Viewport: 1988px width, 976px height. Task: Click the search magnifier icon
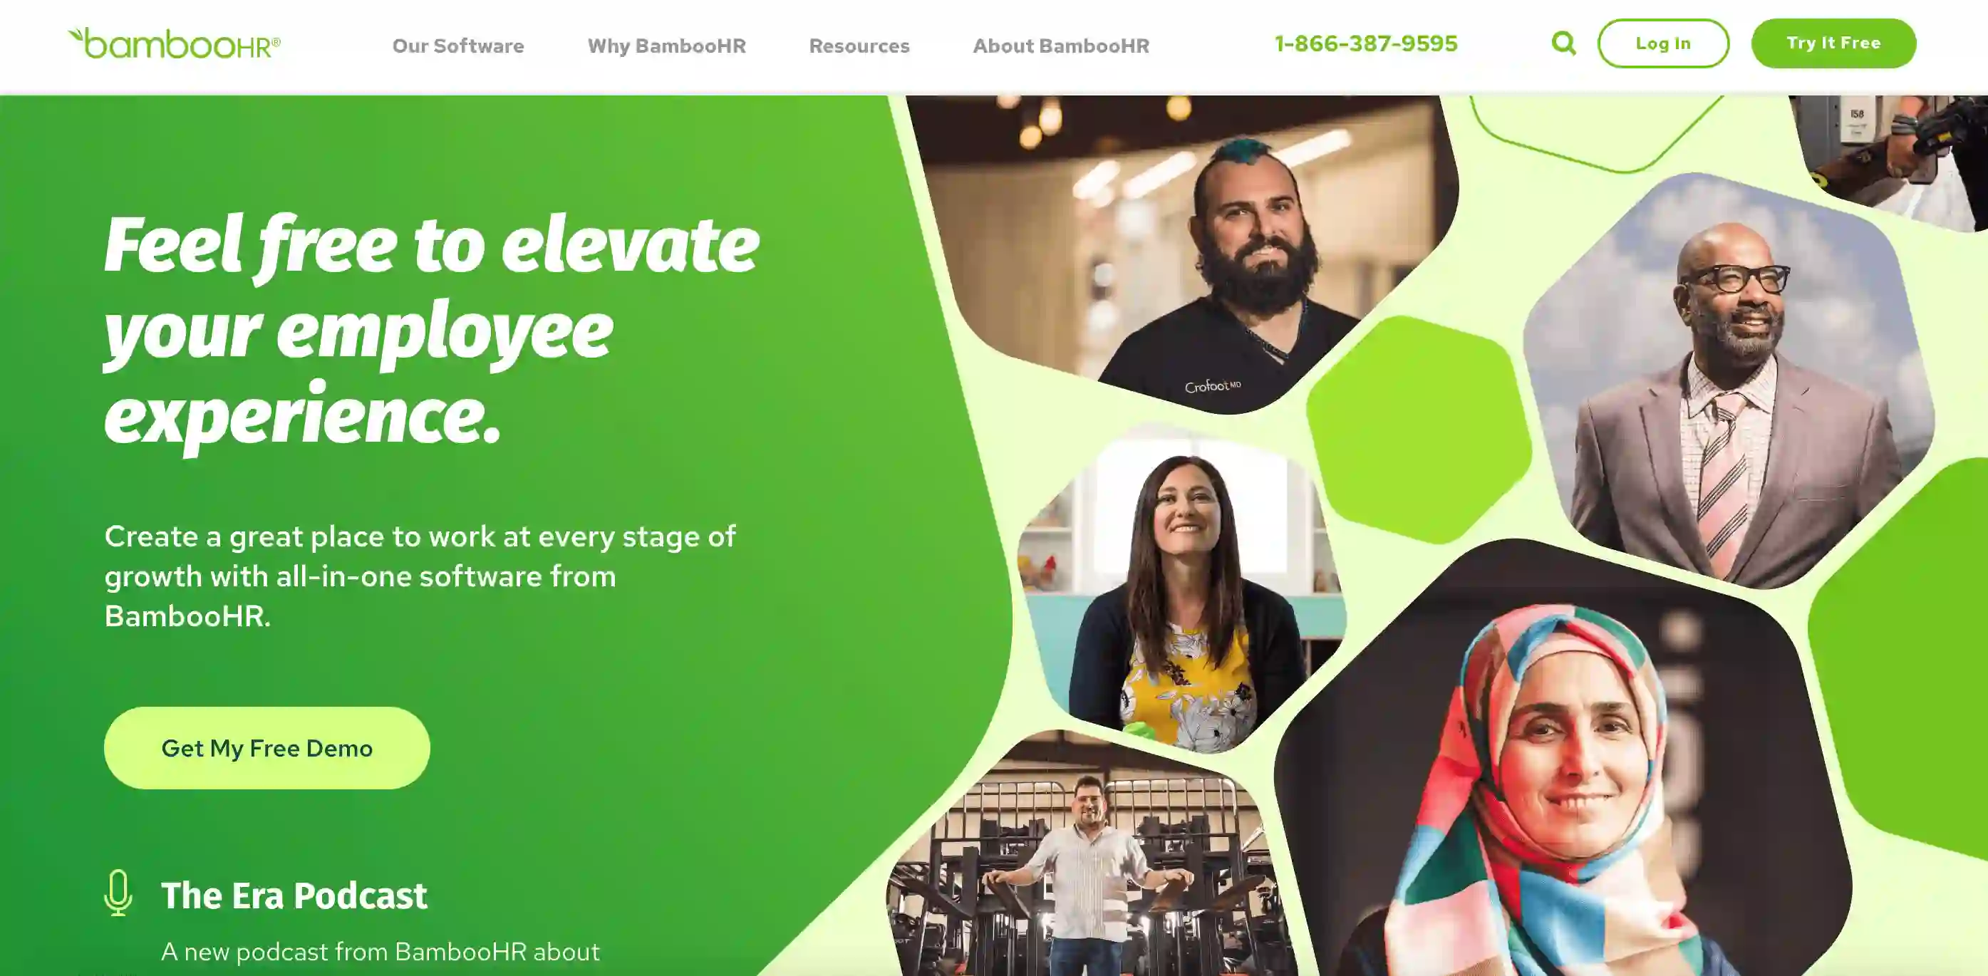click(1563, 43)
